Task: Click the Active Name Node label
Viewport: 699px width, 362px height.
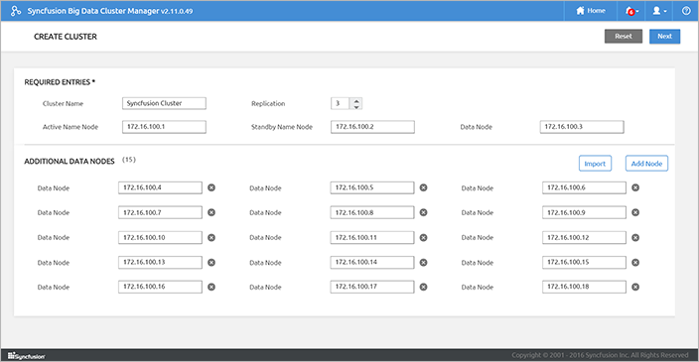Action: pos(70,127)
